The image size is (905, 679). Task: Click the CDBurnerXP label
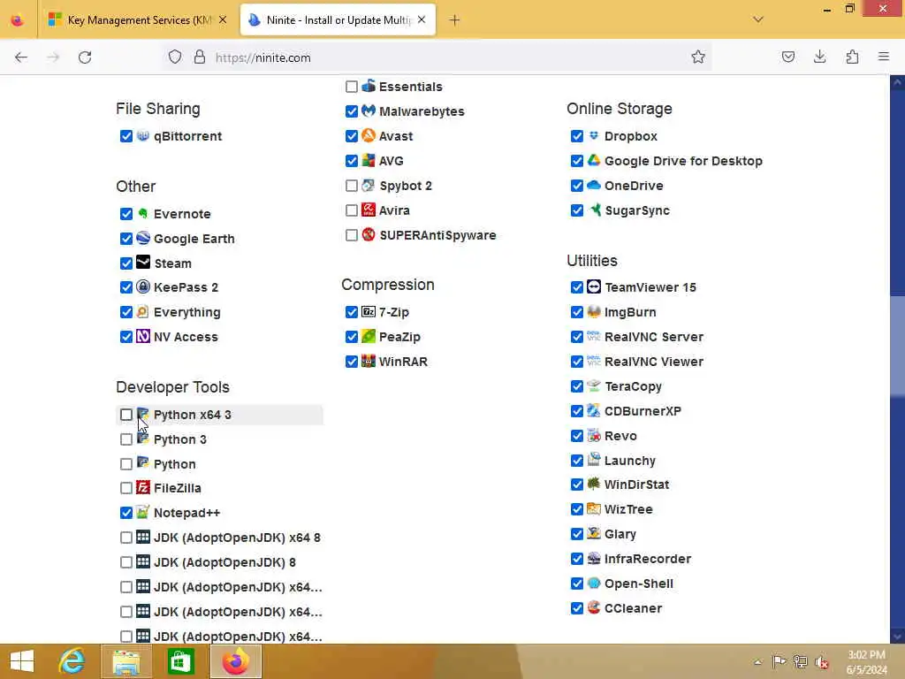tap(643, 410)
